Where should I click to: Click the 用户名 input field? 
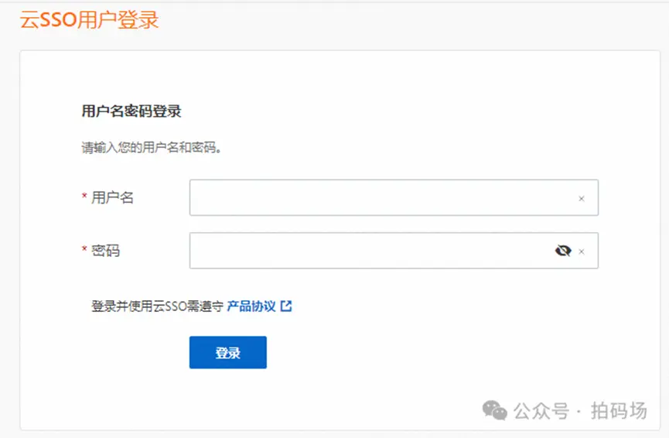coord(383,198)
